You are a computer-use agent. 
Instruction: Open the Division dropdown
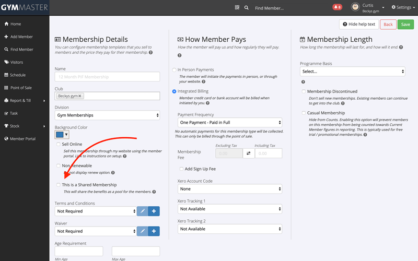107,115
